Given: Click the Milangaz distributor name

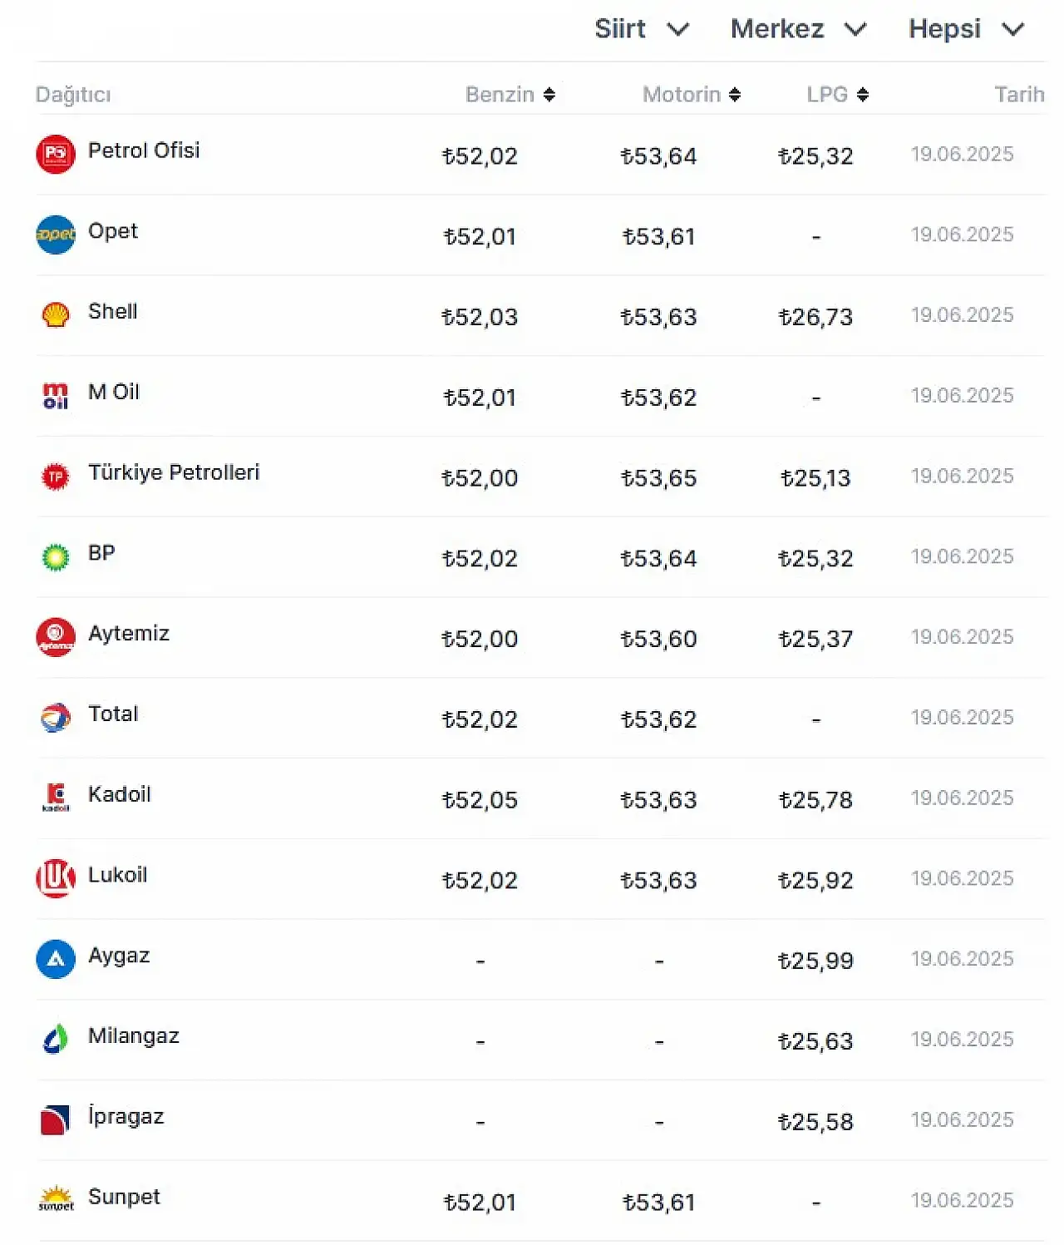Looking at the screenshot, I should pyautogui.click(x=134, y=1035).
